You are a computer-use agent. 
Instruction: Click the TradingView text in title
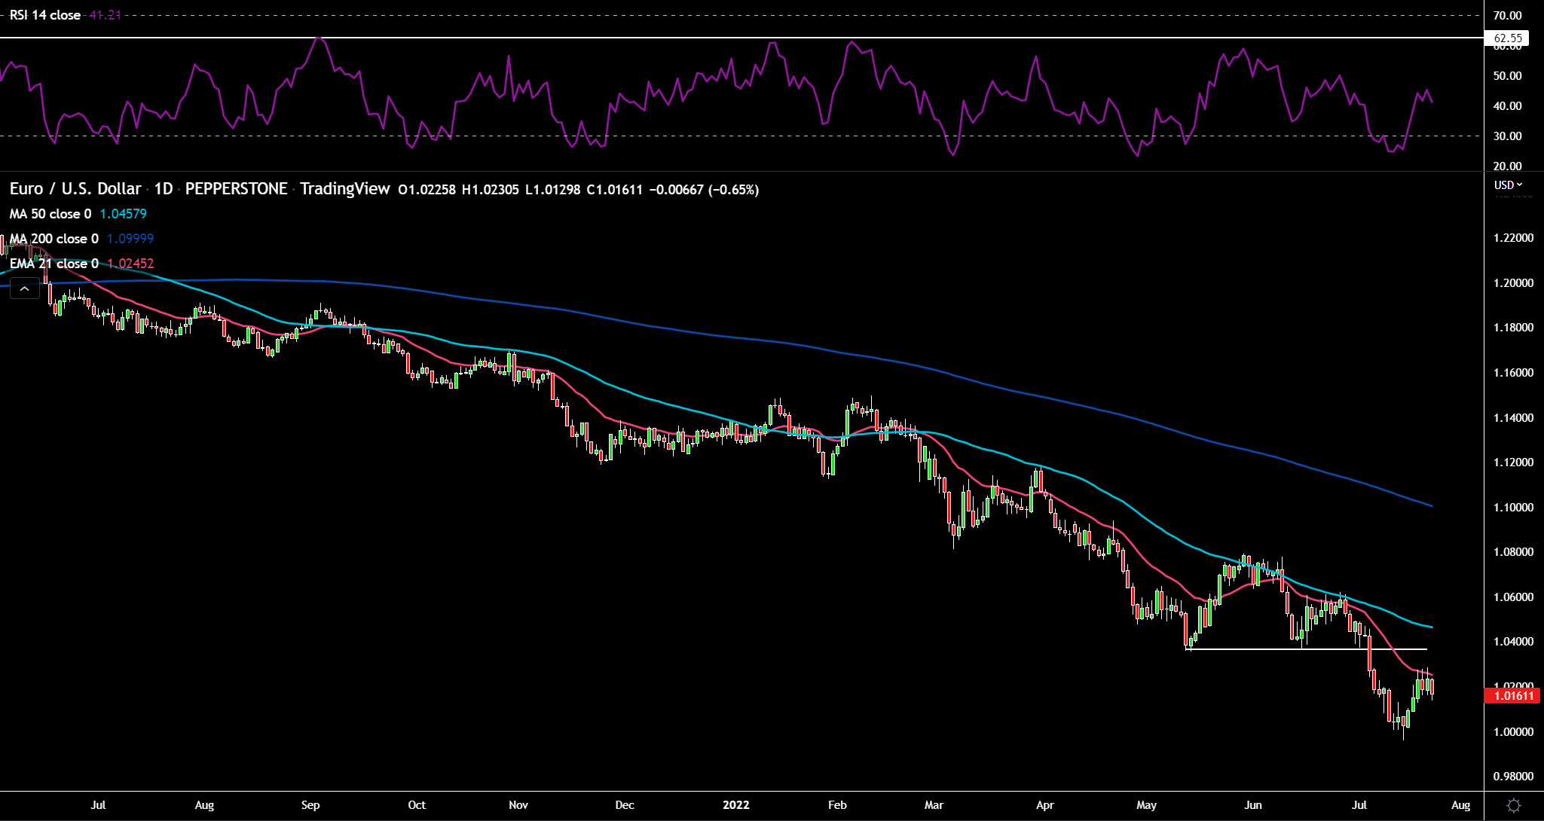click(344, 189)
